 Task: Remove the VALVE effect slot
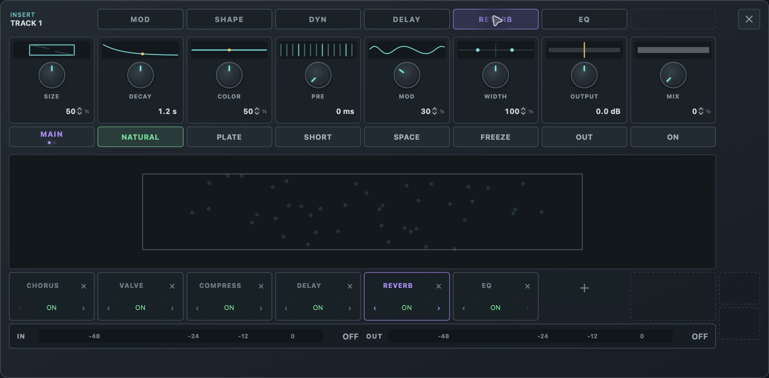172,286
